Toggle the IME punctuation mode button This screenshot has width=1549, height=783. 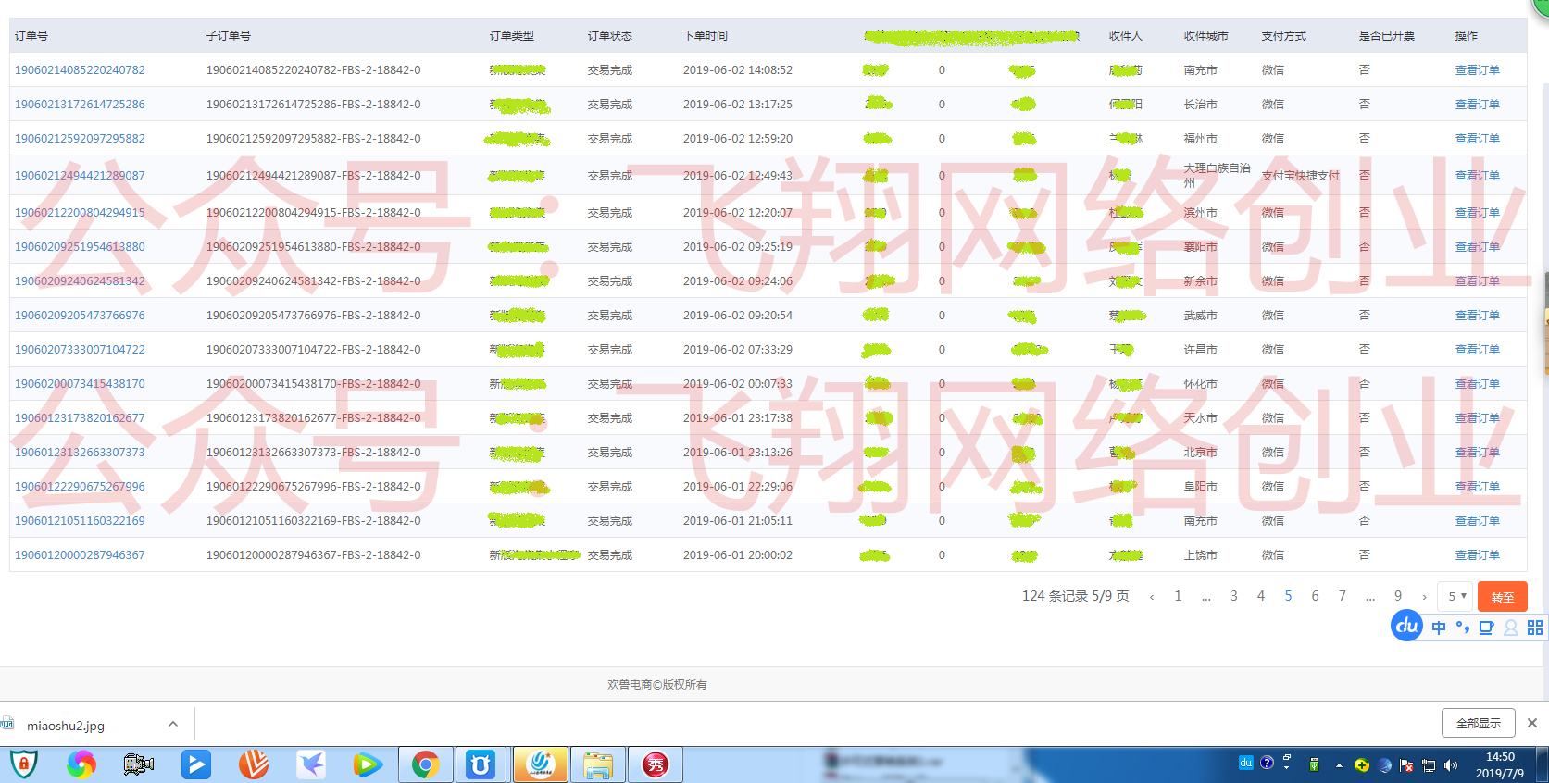click(x=1462, y=628)
